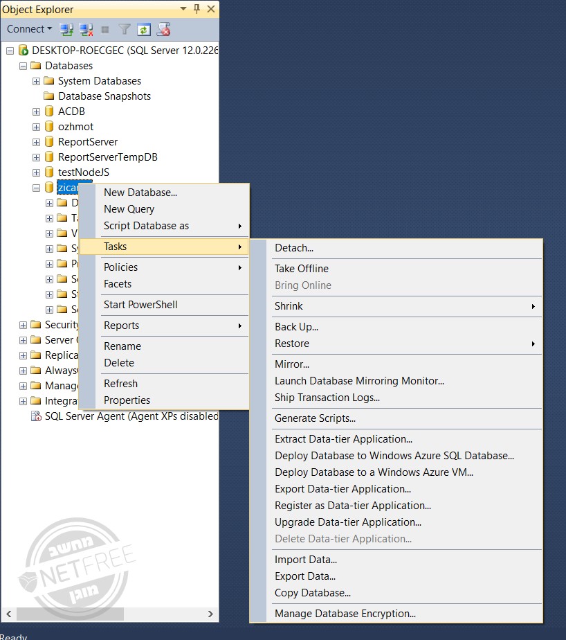Click the ozhmot database cylinder icon
This screenshot has height=640, width=566.
pyautogui.click(x=49, y=126)
